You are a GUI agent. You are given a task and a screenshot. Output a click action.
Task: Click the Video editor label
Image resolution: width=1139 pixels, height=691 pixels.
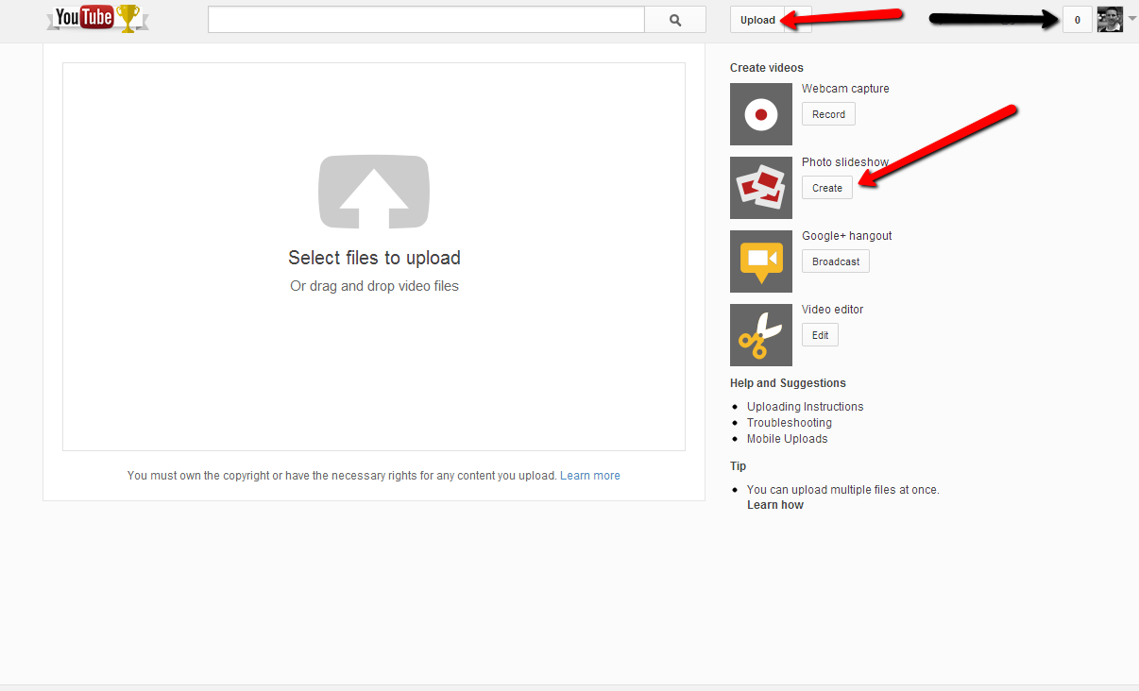(x=833, y=310)
